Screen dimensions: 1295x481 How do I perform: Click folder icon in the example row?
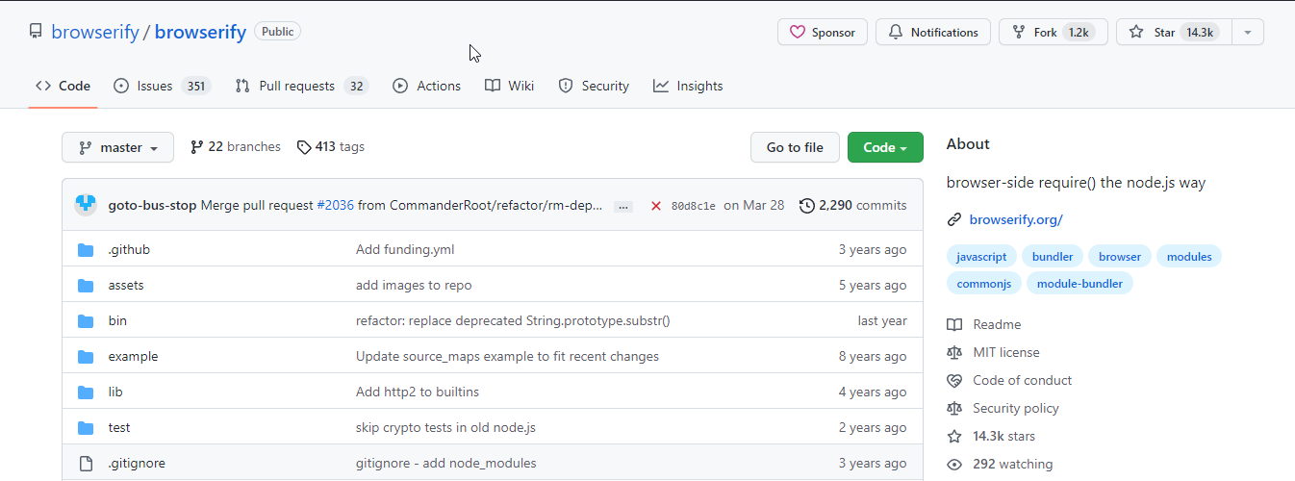click(86, 357)
